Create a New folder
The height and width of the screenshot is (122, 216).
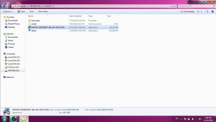tap(43, 12)
